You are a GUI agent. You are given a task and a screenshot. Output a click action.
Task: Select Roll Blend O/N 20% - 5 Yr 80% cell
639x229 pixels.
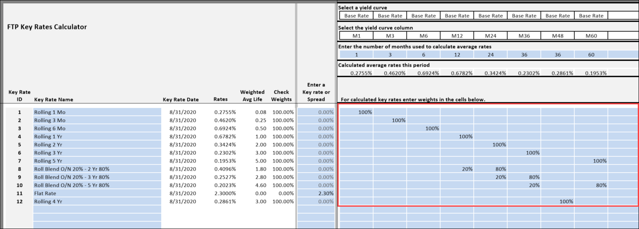pyautogui.click(x=97, y=185)
